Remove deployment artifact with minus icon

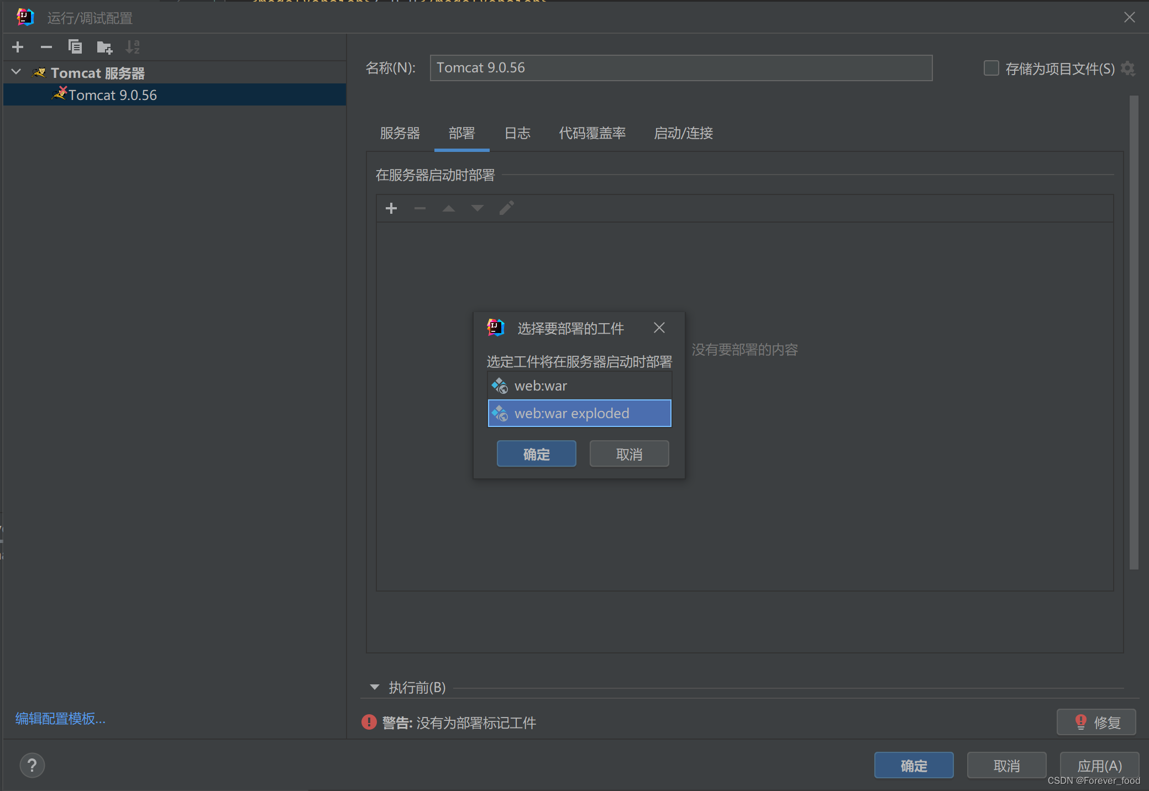click(x=420, y=208)
